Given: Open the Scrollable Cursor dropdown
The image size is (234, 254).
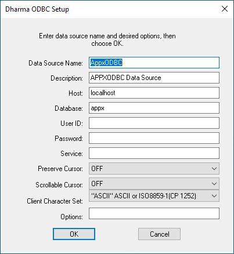Looking at the screenshot, I should pos(154,183).
